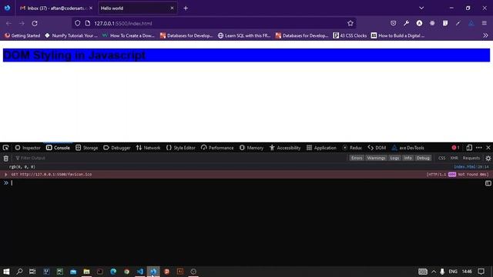Switch to the Network tab
The height and width of the screenshot is (277, 493).
(148, 148)
